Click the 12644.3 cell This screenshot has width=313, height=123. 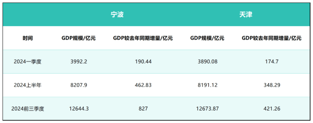click(x=79, y=109)
